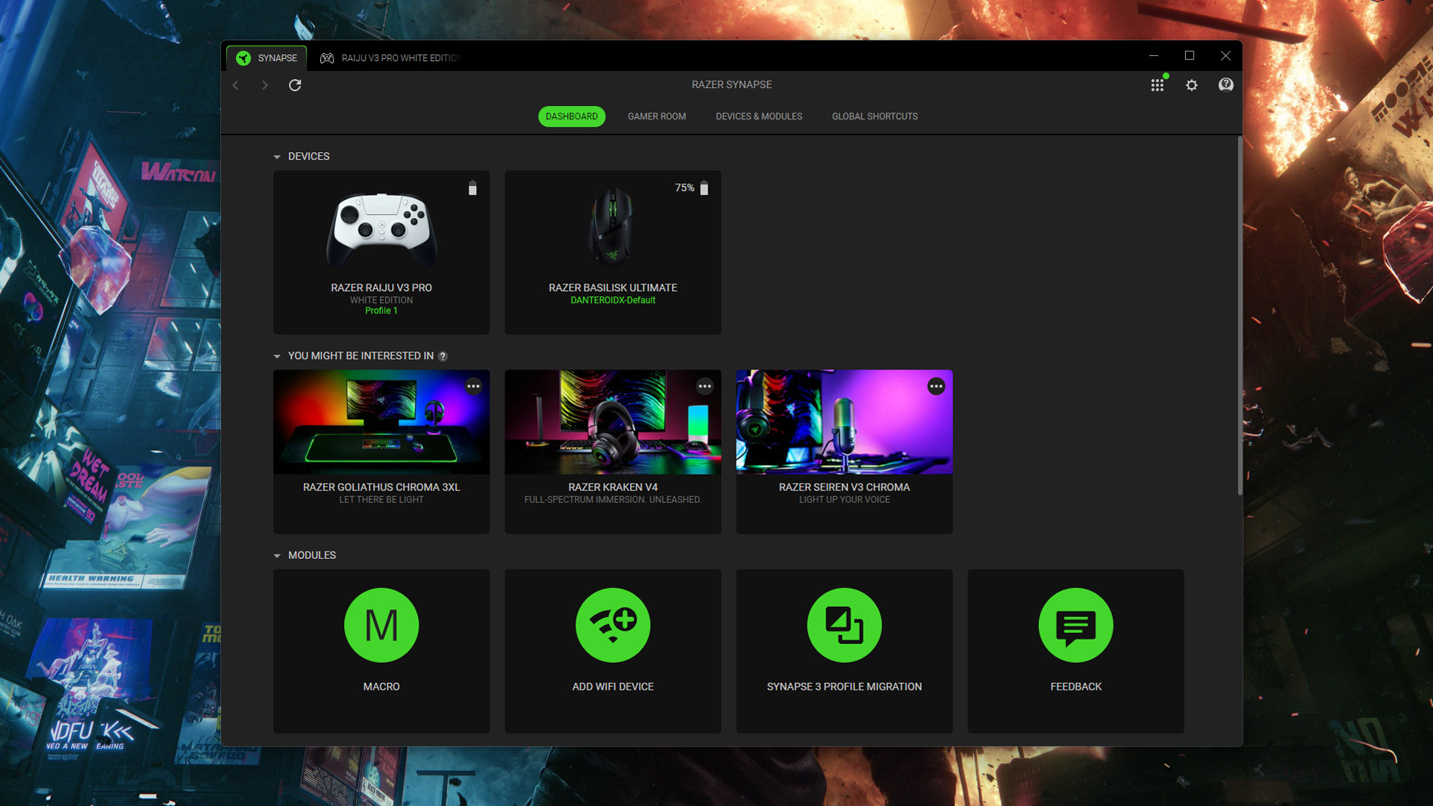Screen dimensions: 1433x806
Task: Switch to the Gamer Room tab
Action: (x=656, y=116)
